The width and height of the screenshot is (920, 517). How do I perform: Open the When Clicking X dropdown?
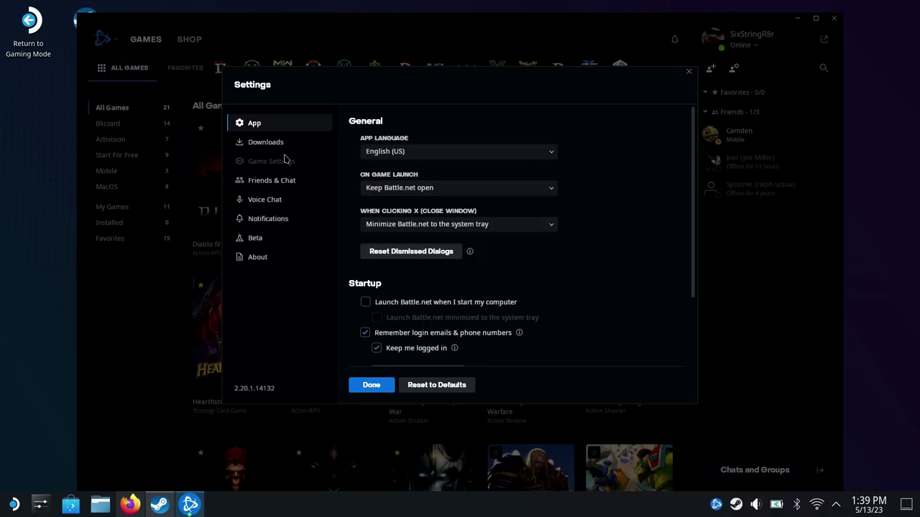459,224
